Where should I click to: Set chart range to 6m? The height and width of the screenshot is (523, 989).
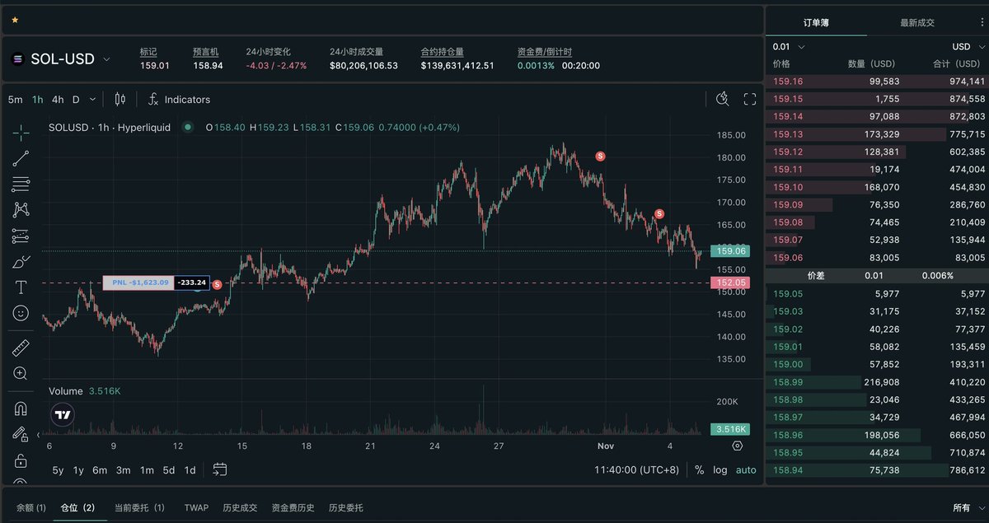point(100,470)
